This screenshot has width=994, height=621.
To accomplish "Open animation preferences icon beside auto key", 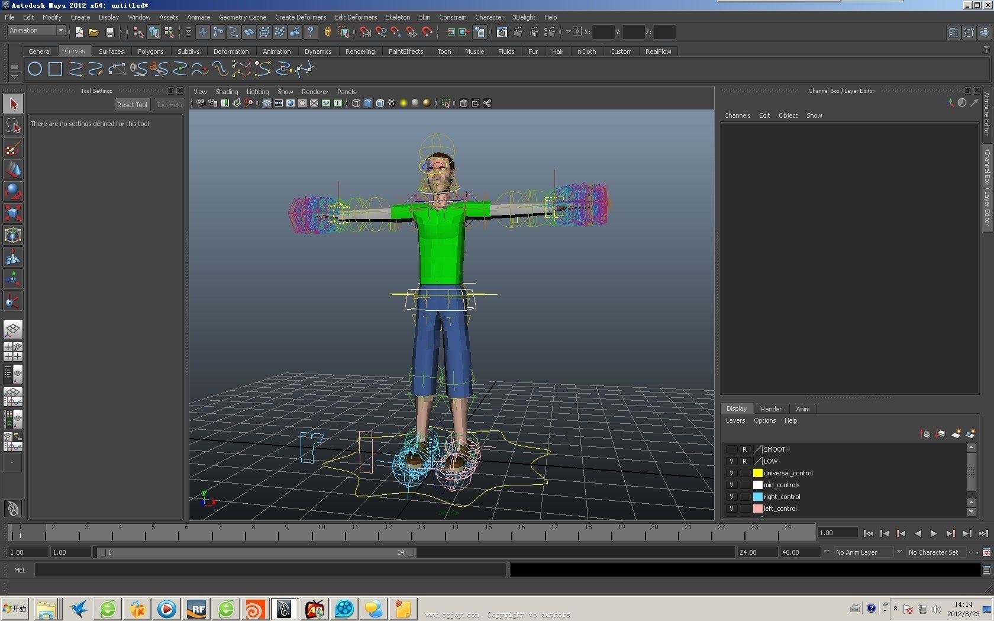I will [986, 552].
